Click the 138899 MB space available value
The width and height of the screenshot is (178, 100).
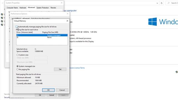pyautogui.click(x=39, y=51)
